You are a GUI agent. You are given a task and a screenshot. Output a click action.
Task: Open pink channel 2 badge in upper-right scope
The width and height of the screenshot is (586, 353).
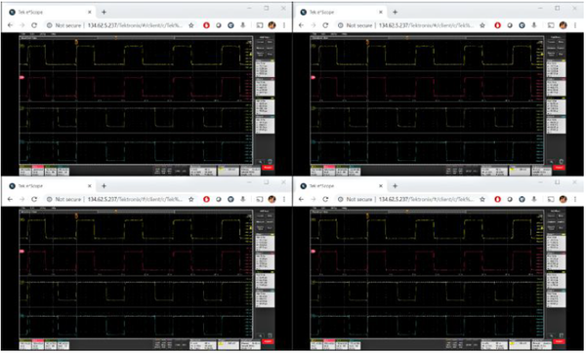[329, 171]
